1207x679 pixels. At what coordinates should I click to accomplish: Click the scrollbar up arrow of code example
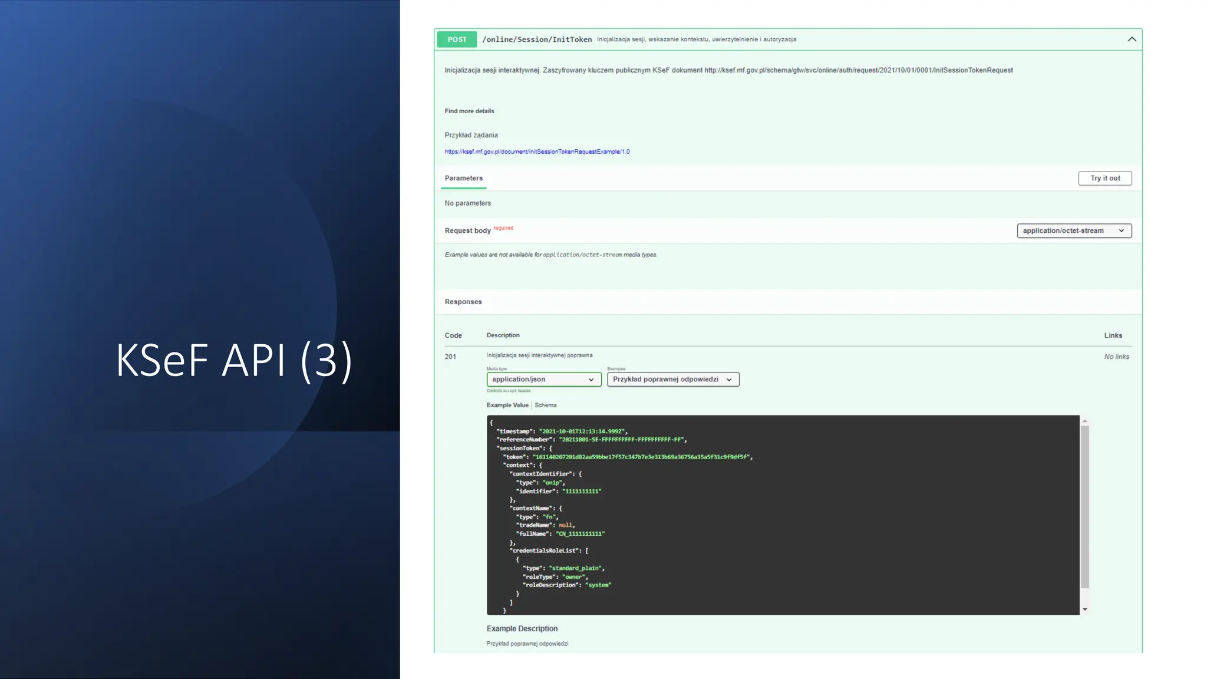(x=1084, y=421)
